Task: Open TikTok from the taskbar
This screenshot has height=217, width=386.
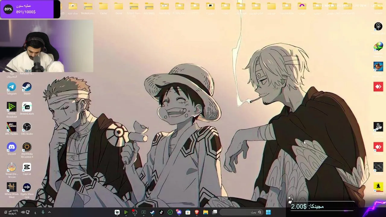Action: (161, 212)
